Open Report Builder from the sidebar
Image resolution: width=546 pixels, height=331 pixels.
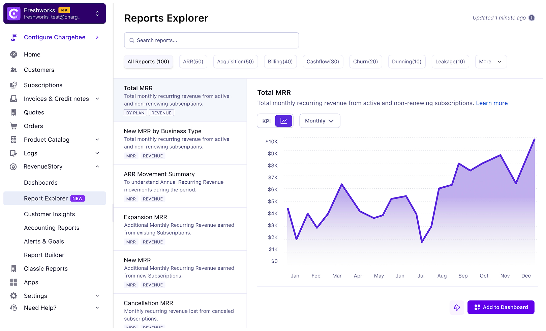[44, 255]
